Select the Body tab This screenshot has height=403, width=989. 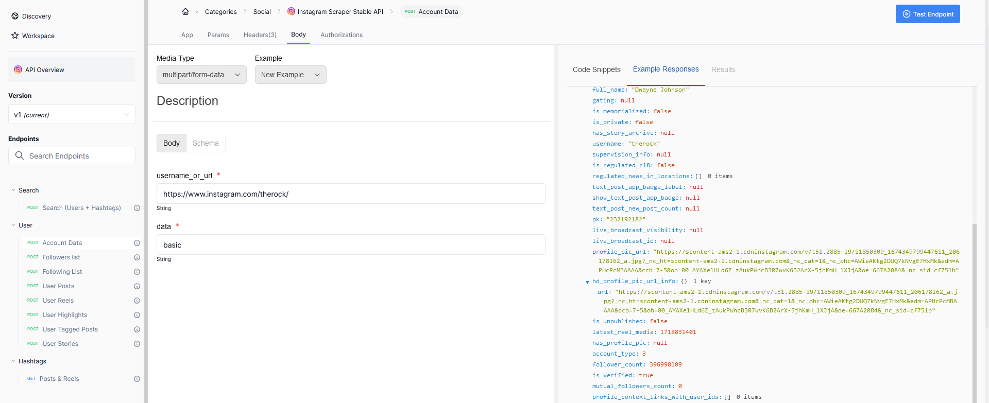298,34
